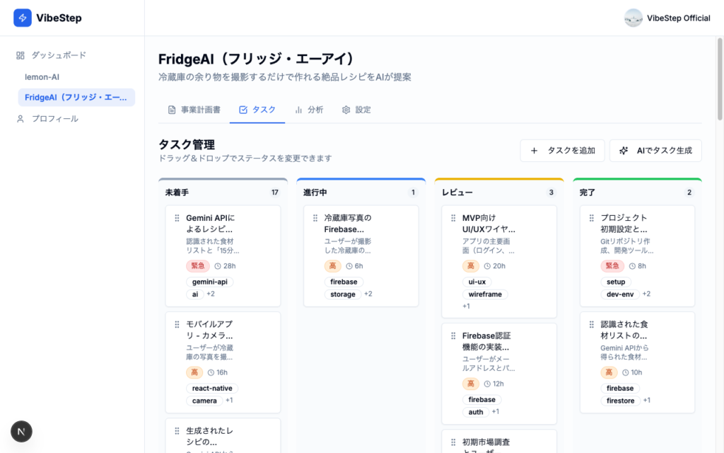Open the ダッシュボード sidebar item
Screen dimensions: 724x453
click(x=58, y=55)
